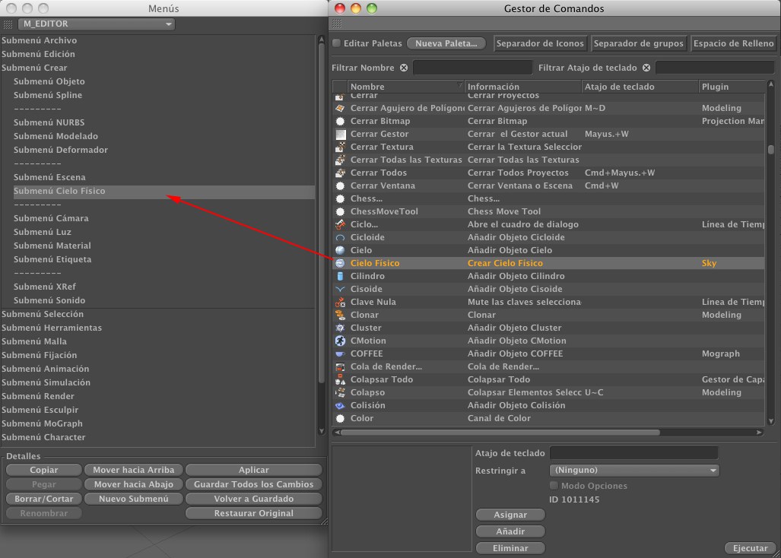Select Submenú Cámara in the menu tree
781x558 pixels.
51,218
